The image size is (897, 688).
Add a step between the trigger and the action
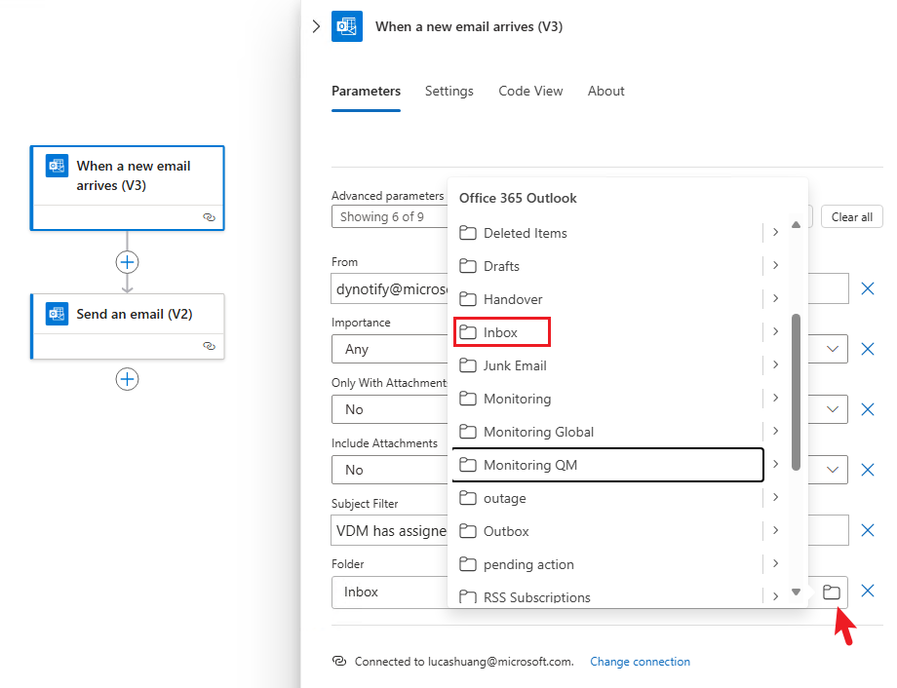[127, 262]
